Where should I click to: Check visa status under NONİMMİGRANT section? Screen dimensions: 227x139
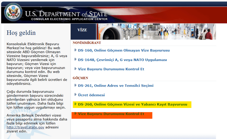pos(111,69)
